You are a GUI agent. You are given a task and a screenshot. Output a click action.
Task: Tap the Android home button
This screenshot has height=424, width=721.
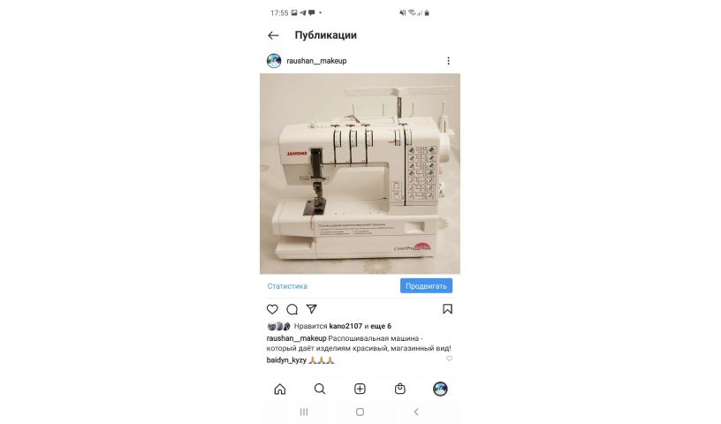(x=360, y=412)
